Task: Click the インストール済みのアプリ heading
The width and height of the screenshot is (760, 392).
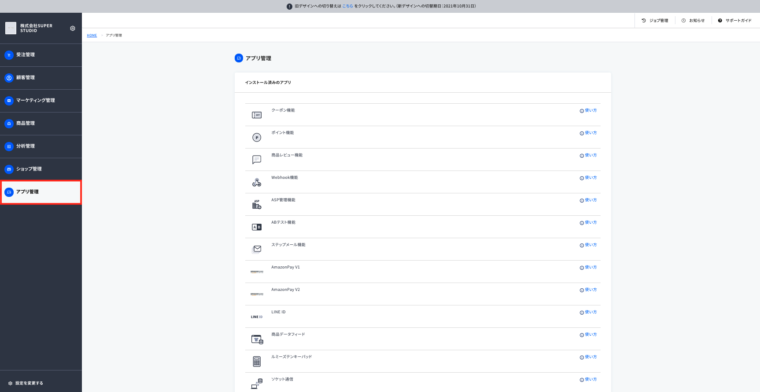Action: pyautogui.click(x=268, y=83)
